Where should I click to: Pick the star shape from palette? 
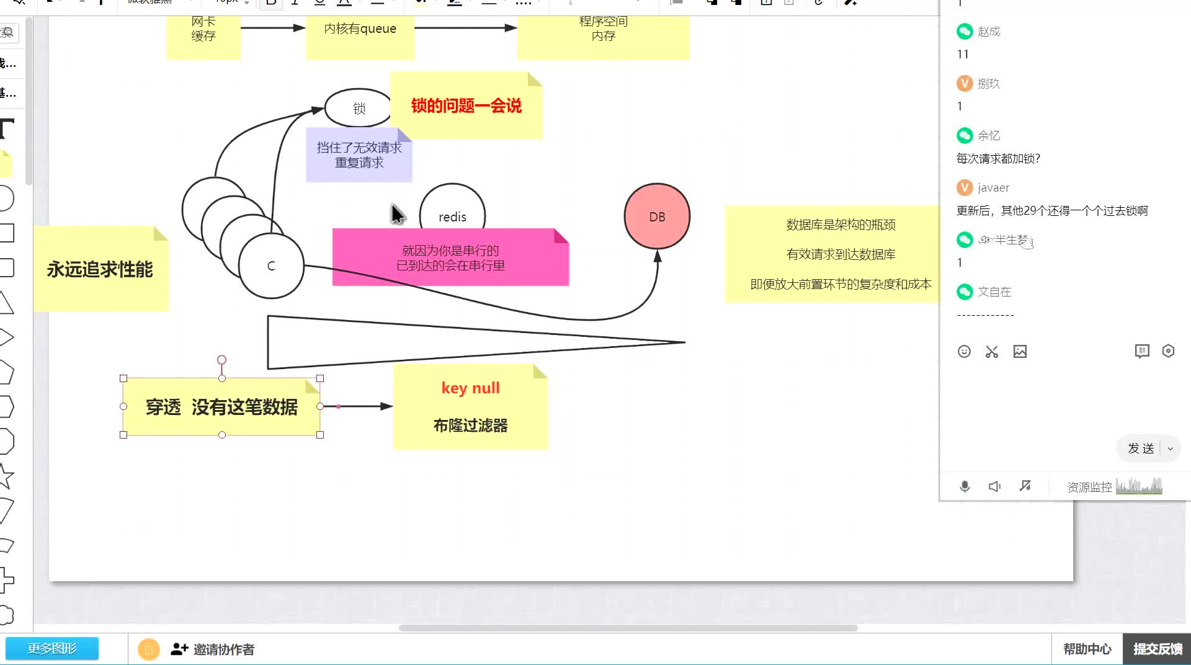point(6,476)
